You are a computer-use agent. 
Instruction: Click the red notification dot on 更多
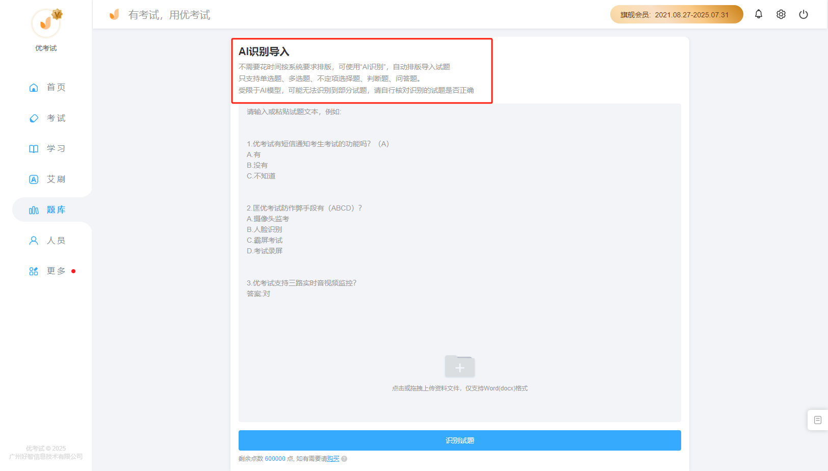(x=73, y=271)
